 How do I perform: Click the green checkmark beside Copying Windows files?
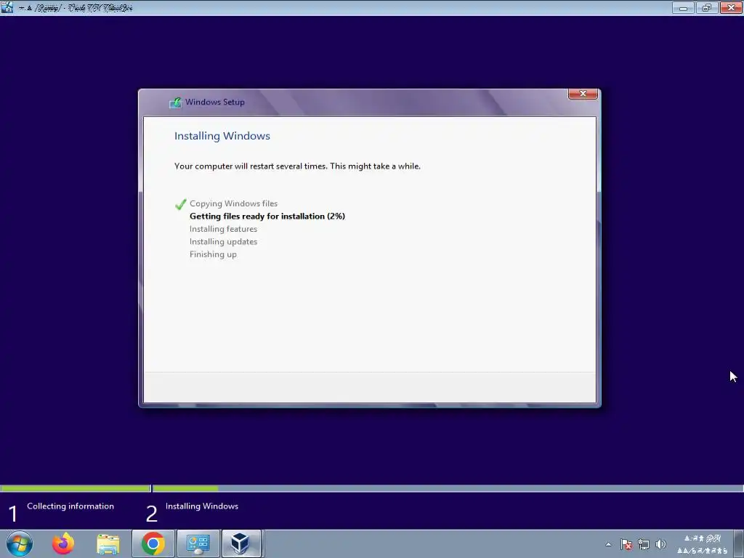point(180,204)
